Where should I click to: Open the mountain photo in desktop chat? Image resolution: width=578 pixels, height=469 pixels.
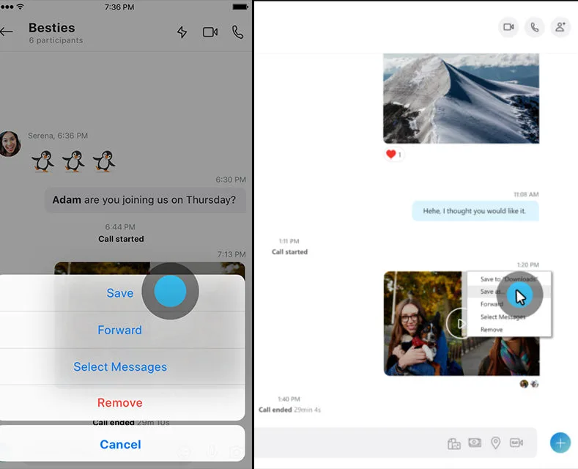point(461,98)
